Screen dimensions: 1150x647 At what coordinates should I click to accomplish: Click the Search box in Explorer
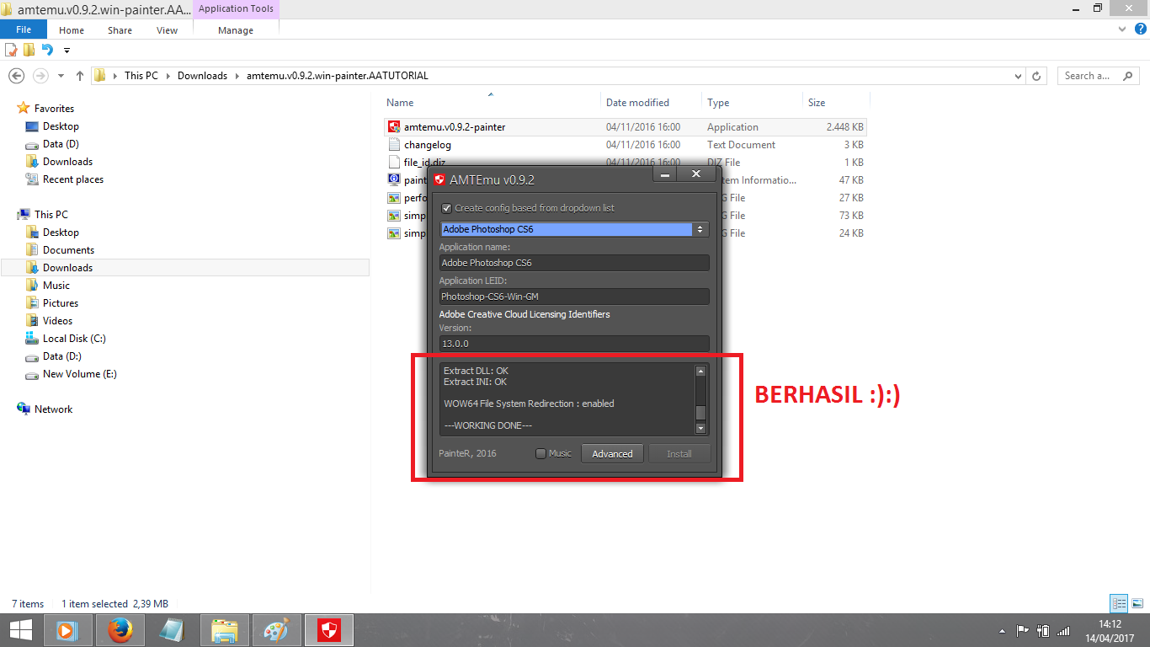1099,76
